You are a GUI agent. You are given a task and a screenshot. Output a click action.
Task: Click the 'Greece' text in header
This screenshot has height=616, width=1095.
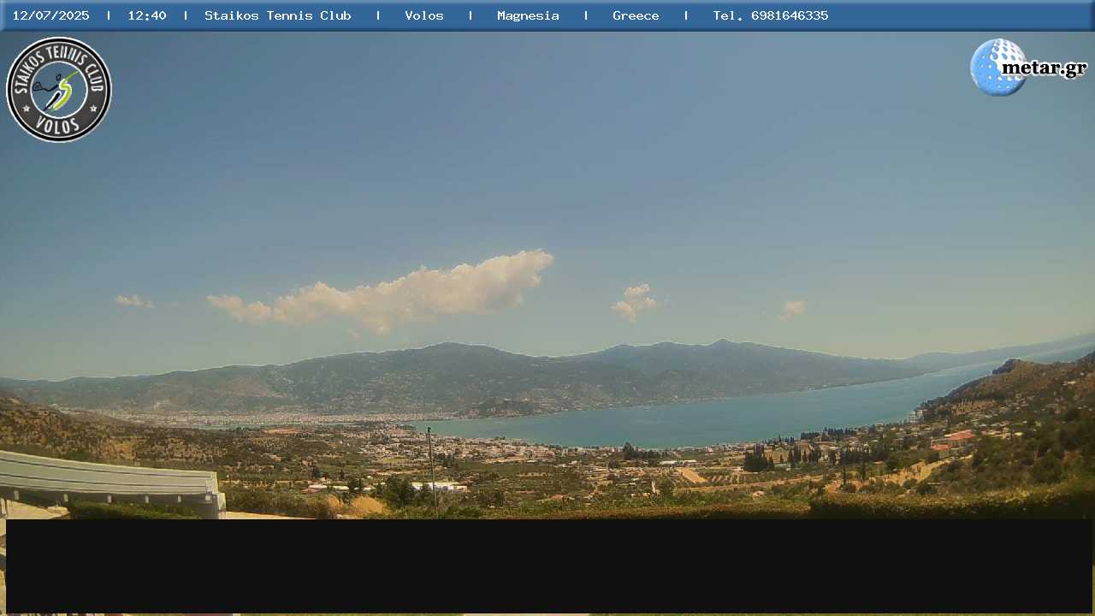(x=636, y=15)
